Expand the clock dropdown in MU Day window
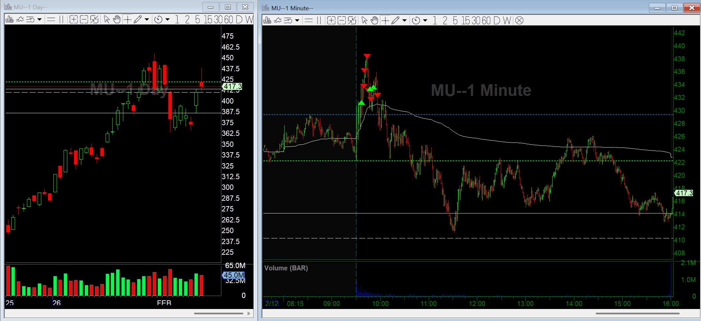Image resolution: width=701 pixels, height=321 pixels. point(167,20)
